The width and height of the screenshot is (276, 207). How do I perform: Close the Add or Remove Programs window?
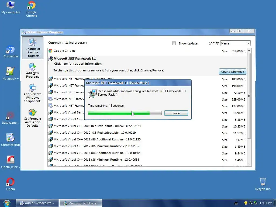coord(249,31)
